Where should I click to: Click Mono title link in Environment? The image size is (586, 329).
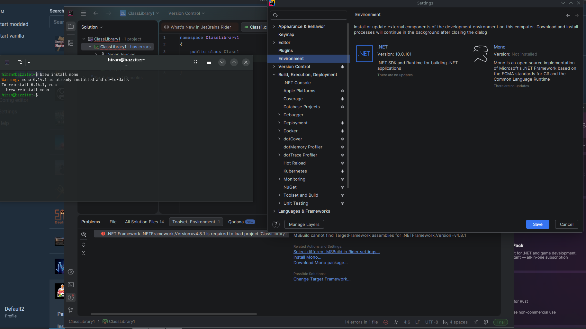pyautogui.click(x=500, y=47)
